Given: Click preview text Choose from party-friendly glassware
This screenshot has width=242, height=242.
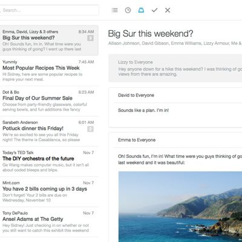Looking at the screenshot, I should (x=45, y=107).
